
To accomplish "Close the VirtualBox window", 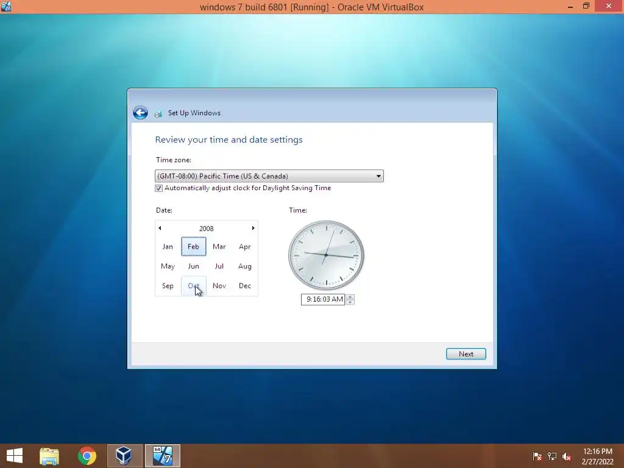I will tap(609, 6).
